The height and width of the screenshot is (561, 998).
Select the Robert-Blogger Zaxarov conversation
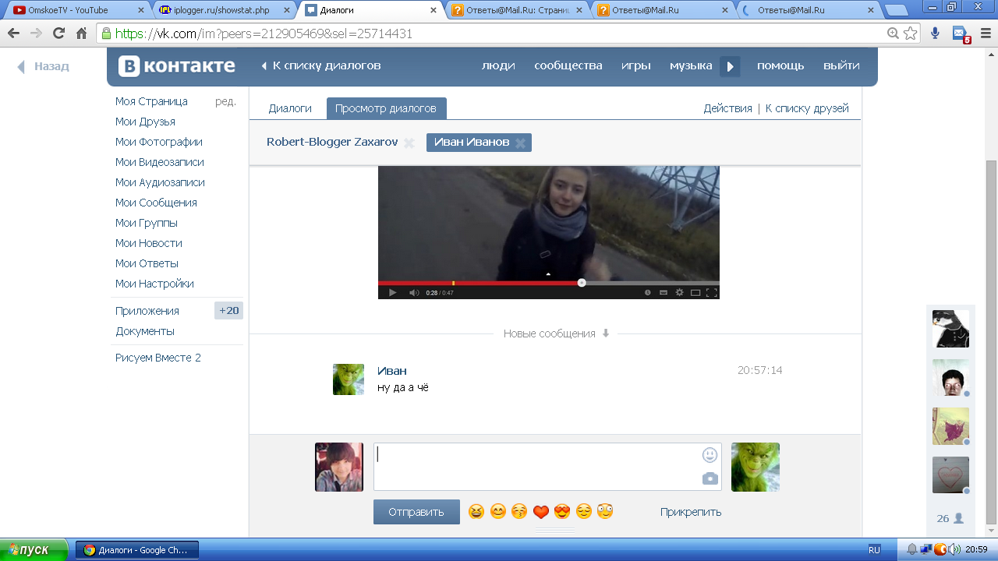point(332,142)
